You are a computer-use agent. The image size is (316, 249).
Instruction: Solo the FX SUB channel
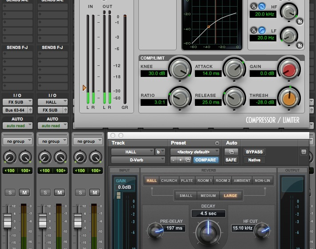(10, 193)
